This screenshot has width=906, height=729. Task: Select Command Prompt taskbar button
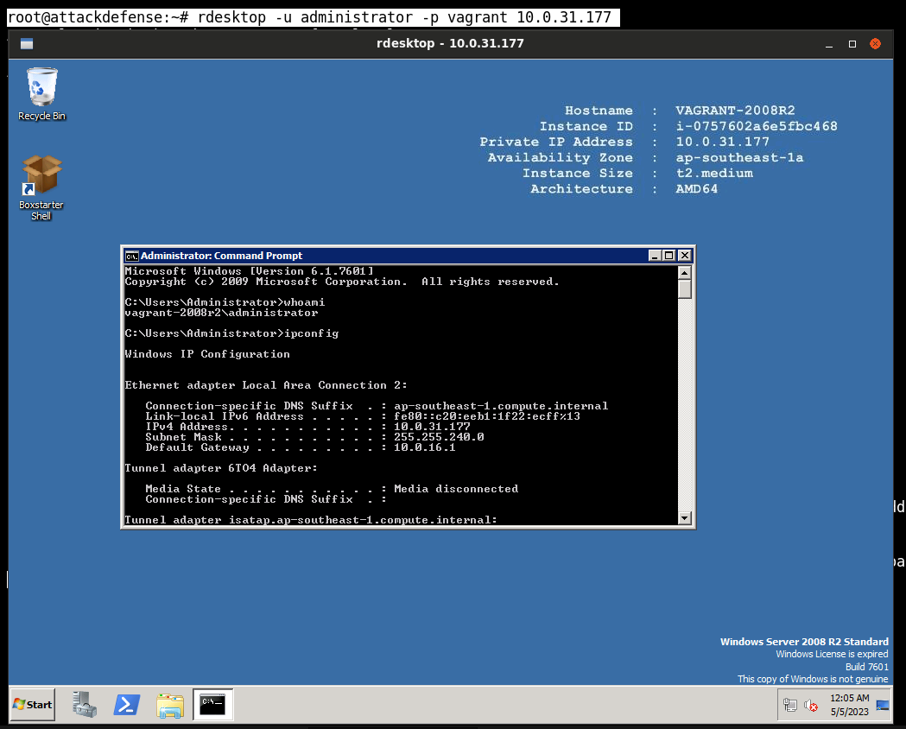tap(212, 704)
